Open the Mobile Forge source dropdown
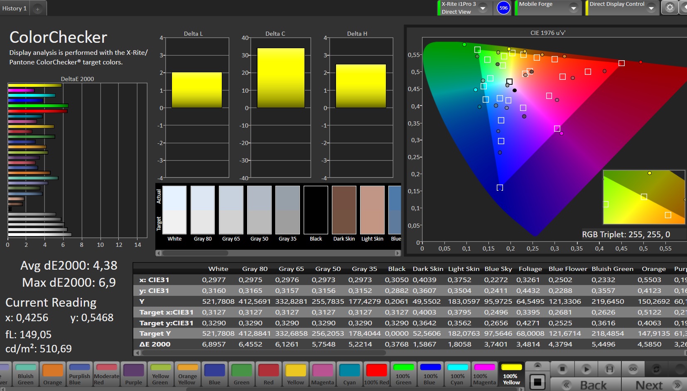Screen dimensions: 687x391 tap(573, 8)
